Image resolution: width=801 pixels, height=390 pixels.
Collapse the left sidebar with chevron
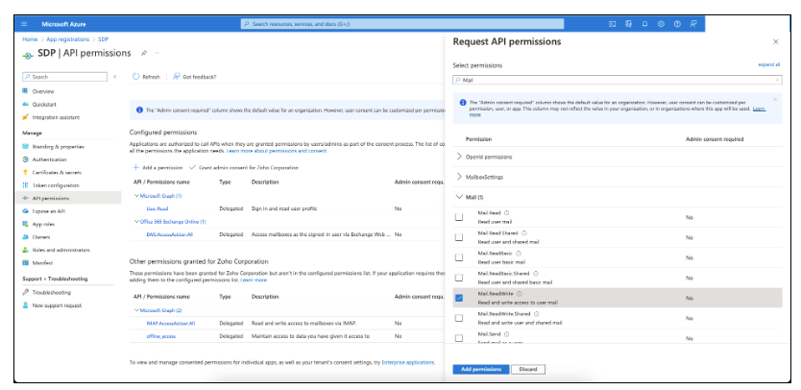(114, 76)
